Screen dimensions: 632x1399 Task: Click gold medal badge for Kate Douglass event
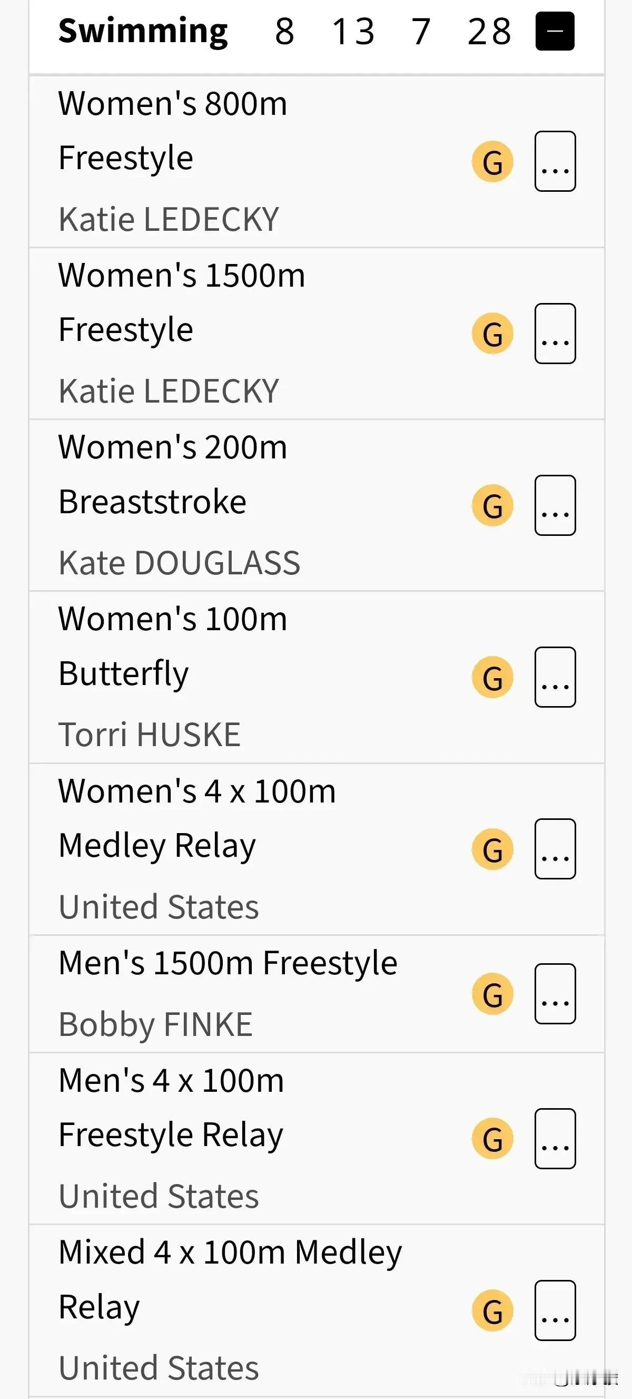pos(492,506)
